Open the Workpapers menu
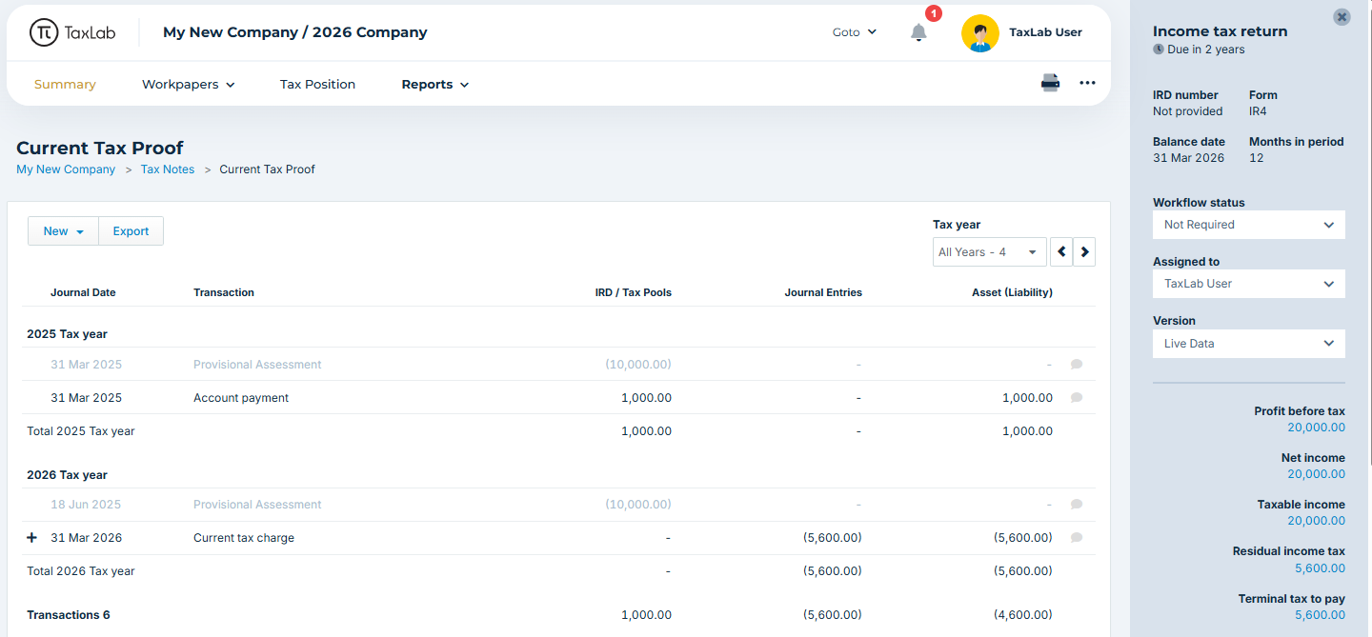This screenshot has width=1372, height=637. [x=188, y=84]
